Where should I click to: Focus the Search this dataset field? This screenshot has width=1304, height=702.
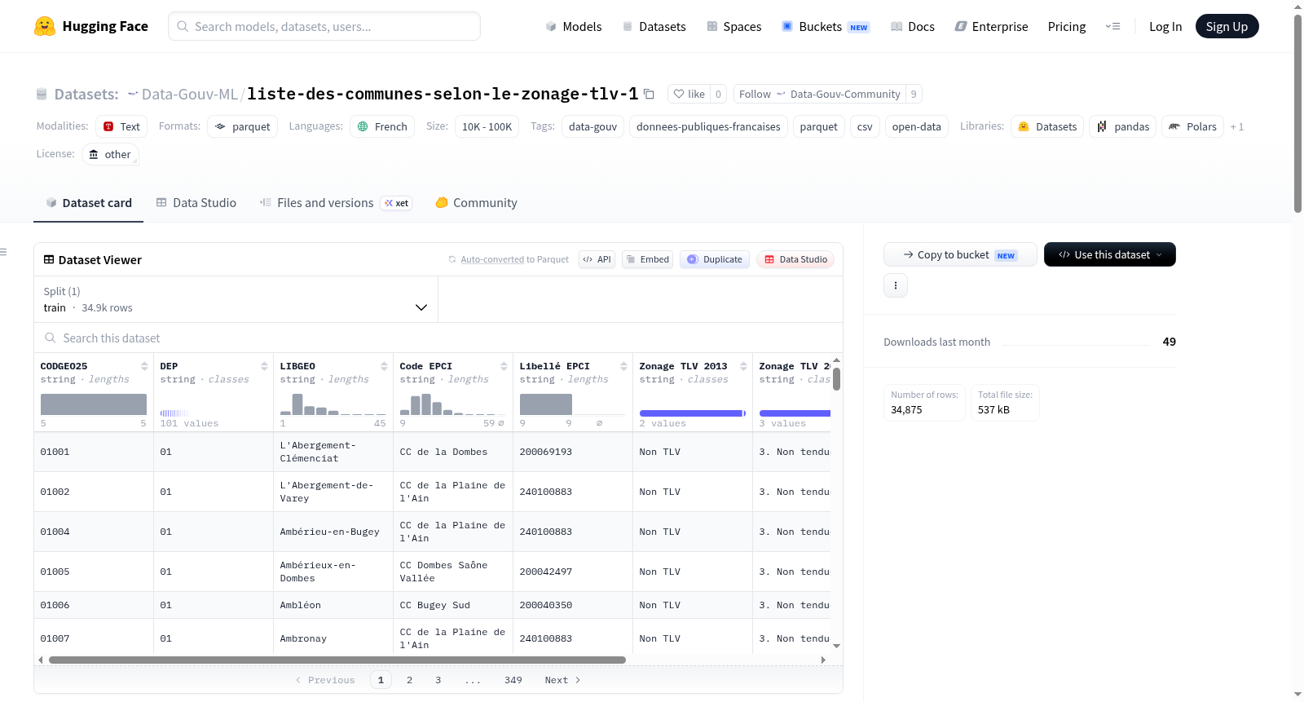(438, 338)
